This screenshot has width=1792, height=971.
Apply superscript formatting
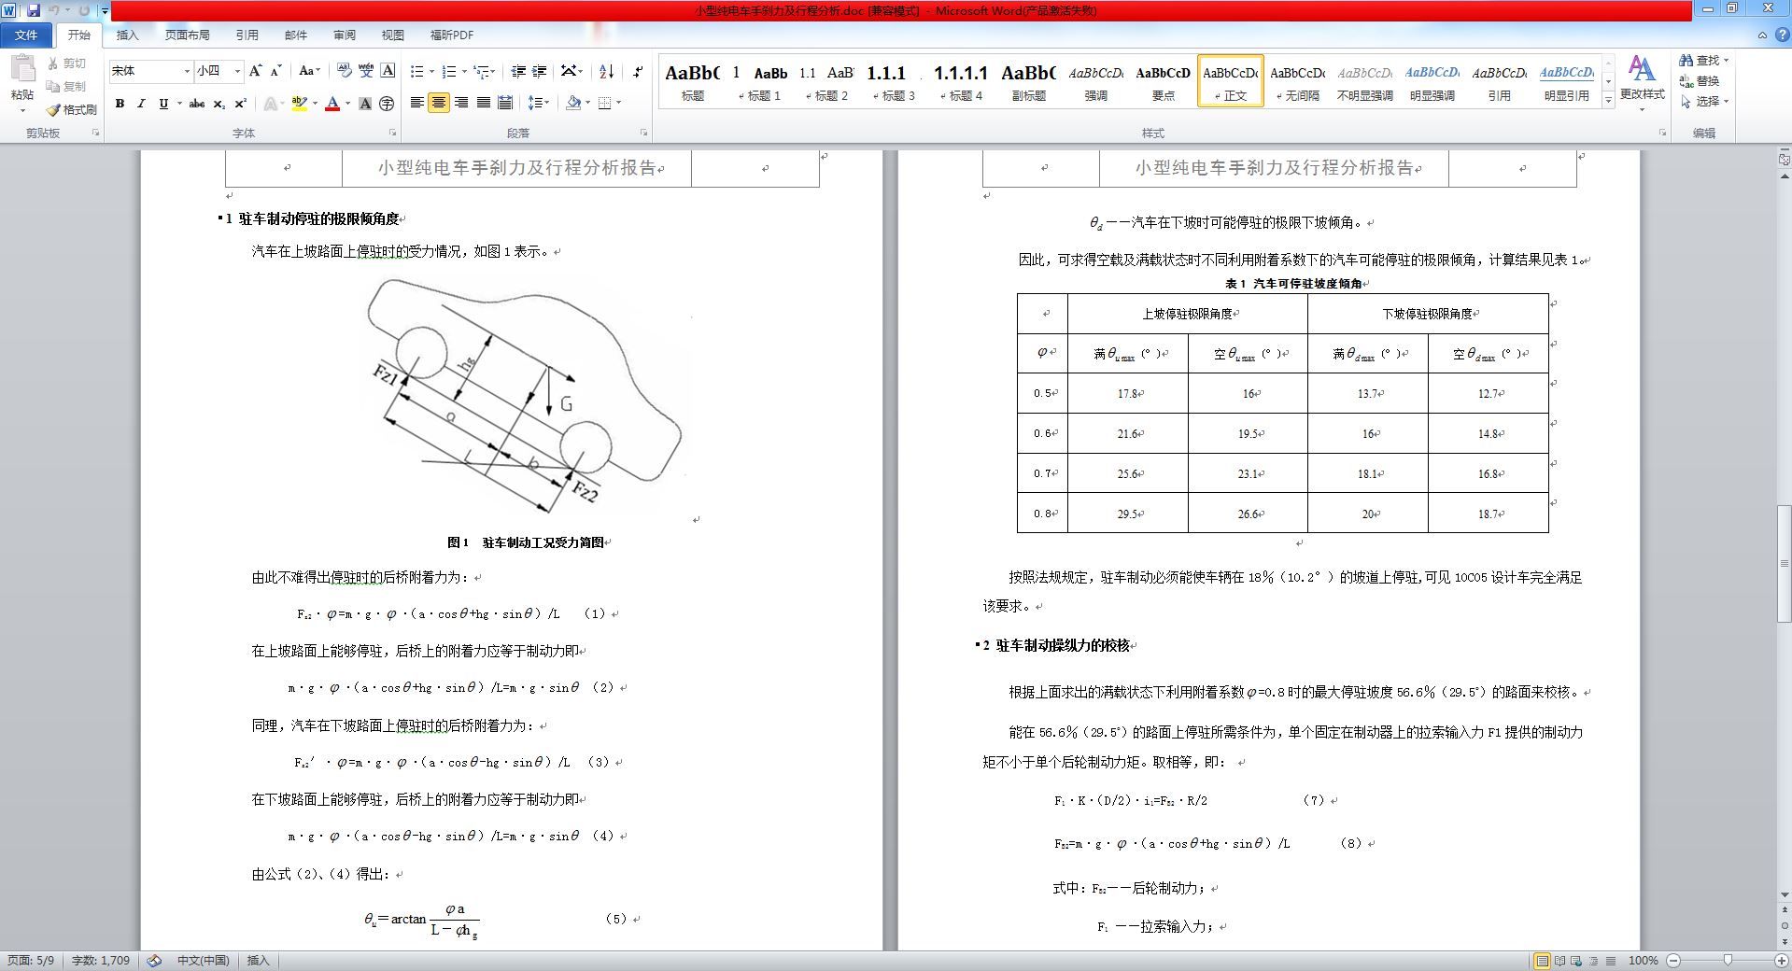(x=240, y=104)
